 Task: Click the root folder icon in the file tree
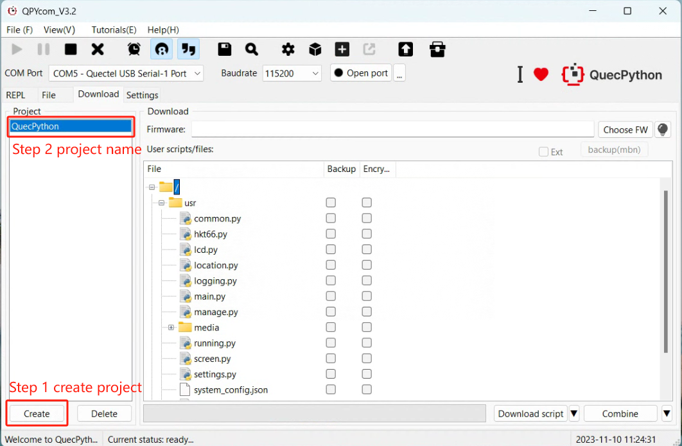click(166, 187)
